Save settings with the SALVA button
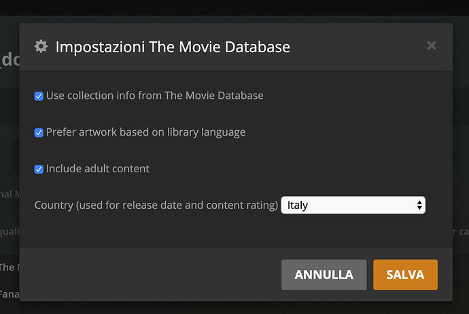The image size is (469, 314). click(405, 275)
